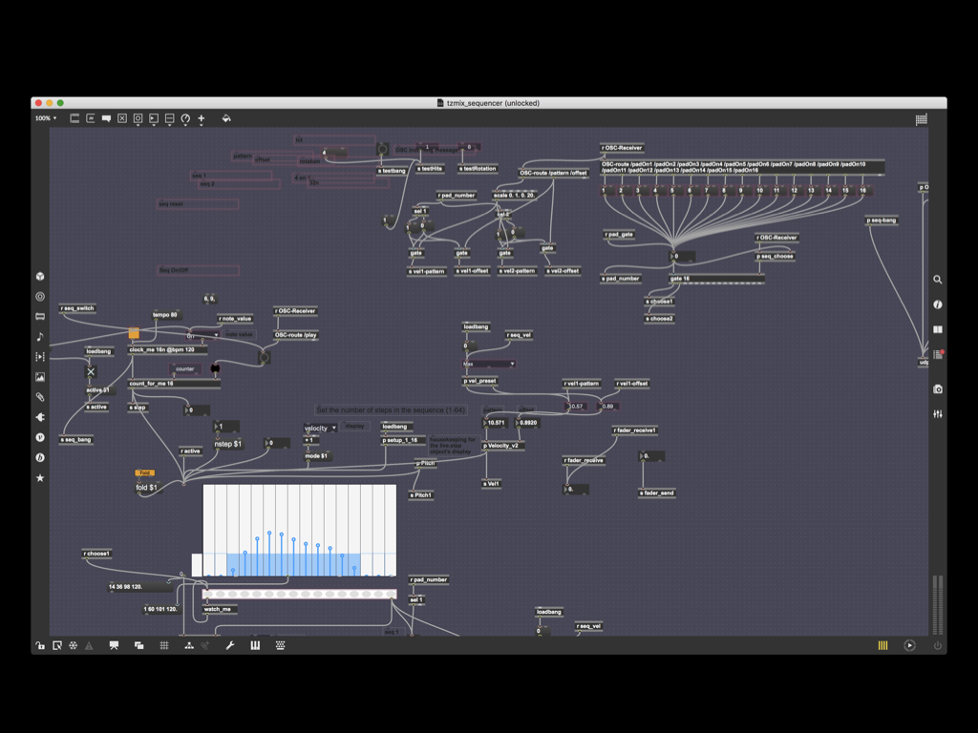The width and height of the screenshot is (978, 733).
Task: Open the Snapshots camera panel
Action: 938,389
